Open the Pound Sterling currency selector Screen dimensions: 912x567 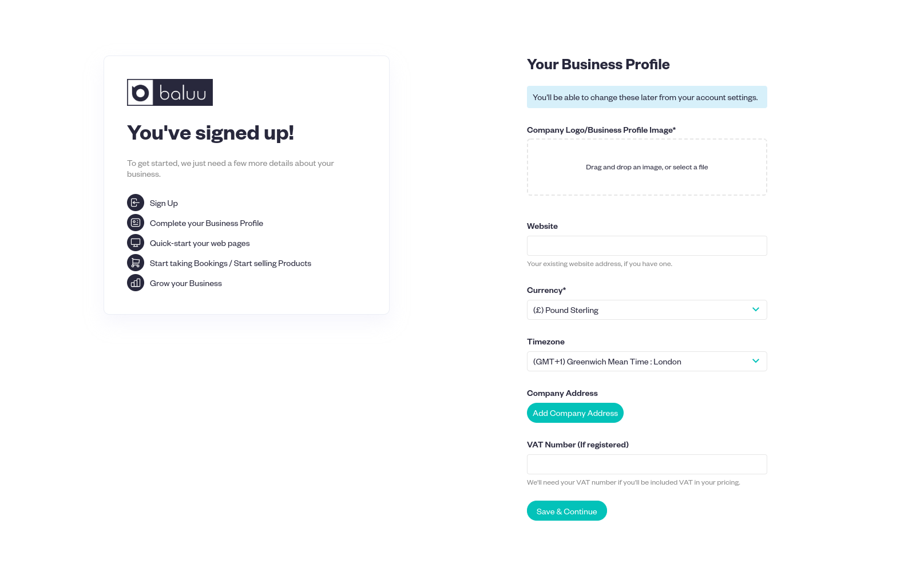tap(647, 310)
